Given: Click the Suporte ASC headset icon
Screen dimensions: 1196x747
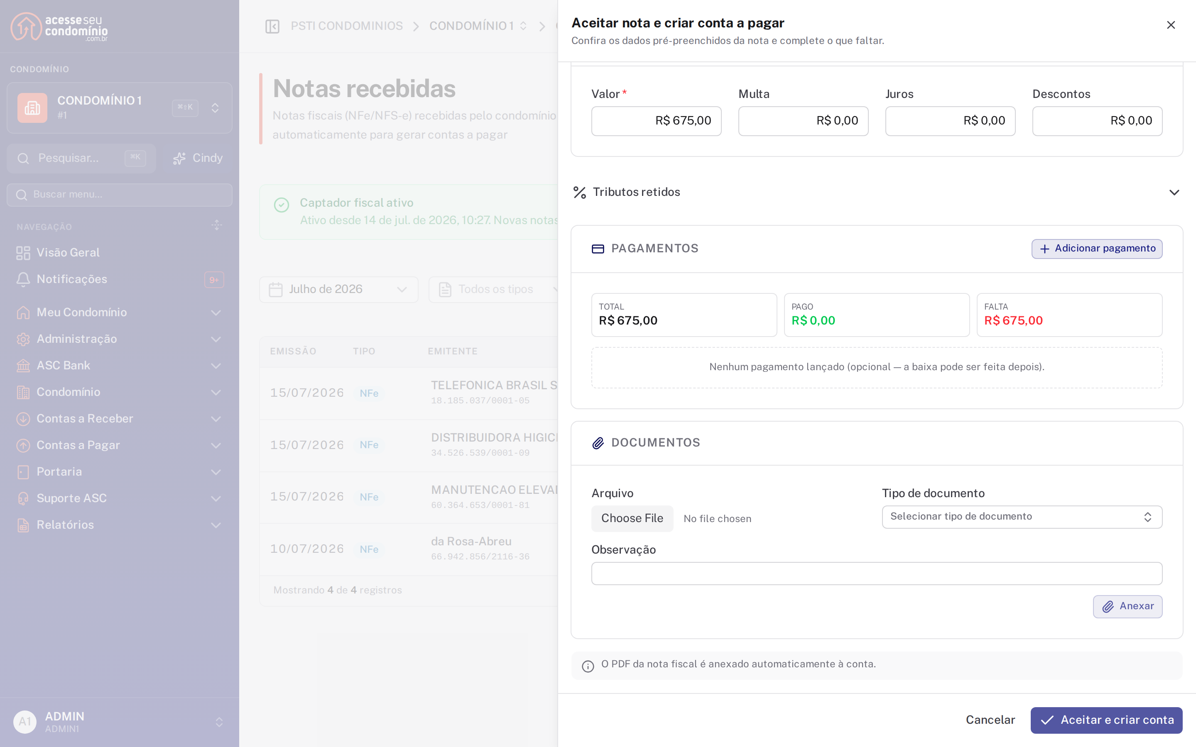Looking at the screenshot, I should (x=23, y=498).
